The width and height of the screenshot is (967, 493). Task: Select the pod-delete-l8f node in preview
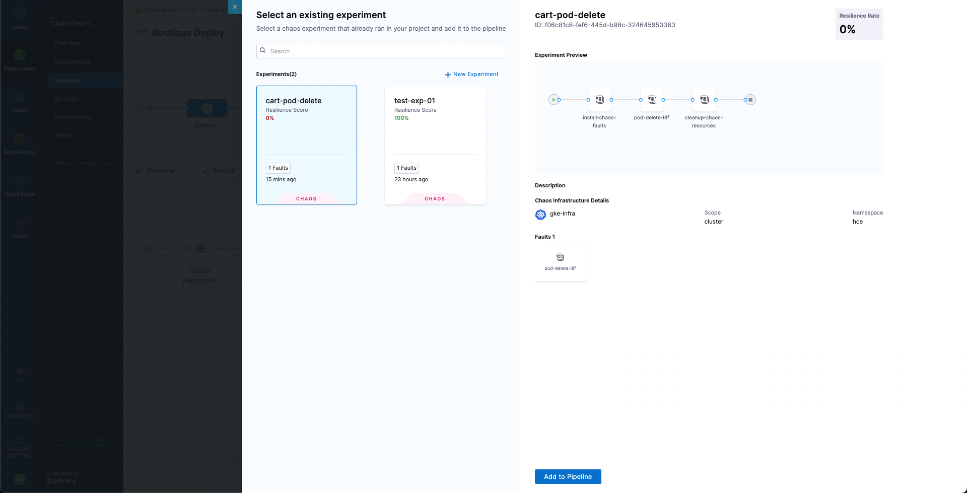pos(652,100)
